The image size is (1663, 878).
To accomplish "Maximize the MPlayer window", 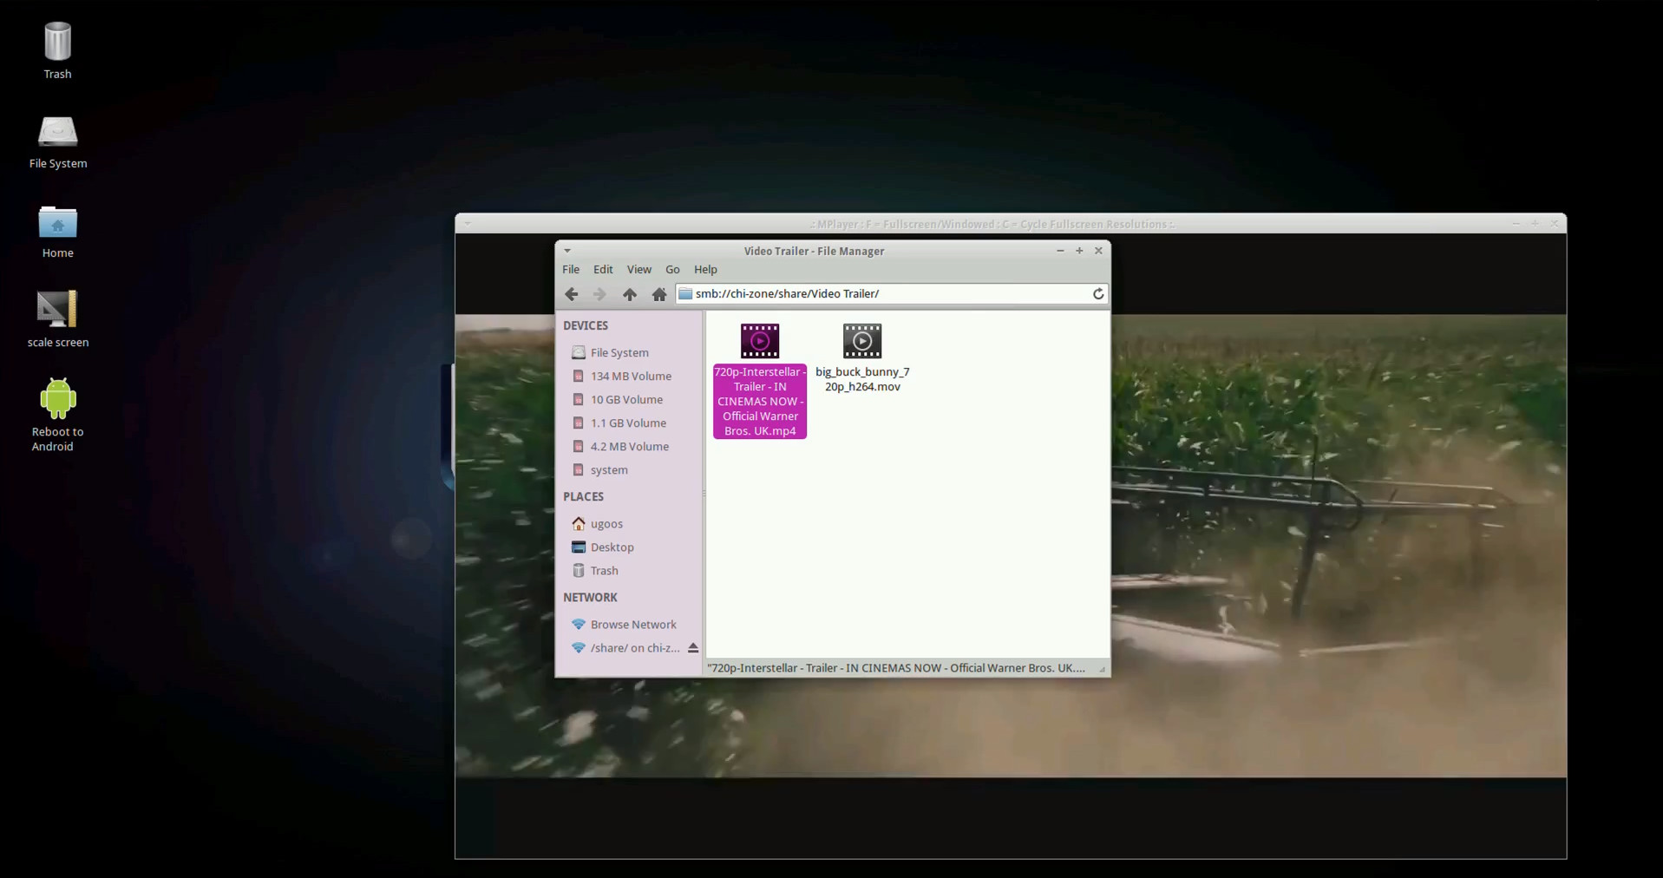I will [1535, 224].
